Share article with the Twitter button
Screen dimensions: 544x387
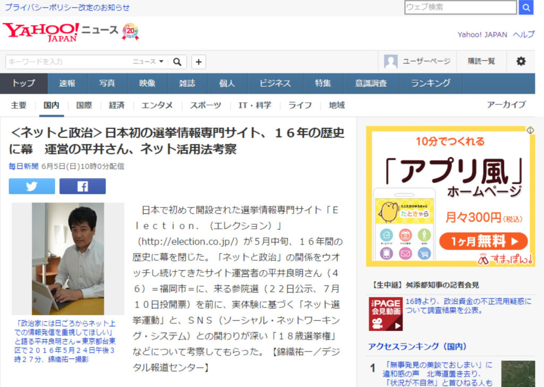(32, 186)
